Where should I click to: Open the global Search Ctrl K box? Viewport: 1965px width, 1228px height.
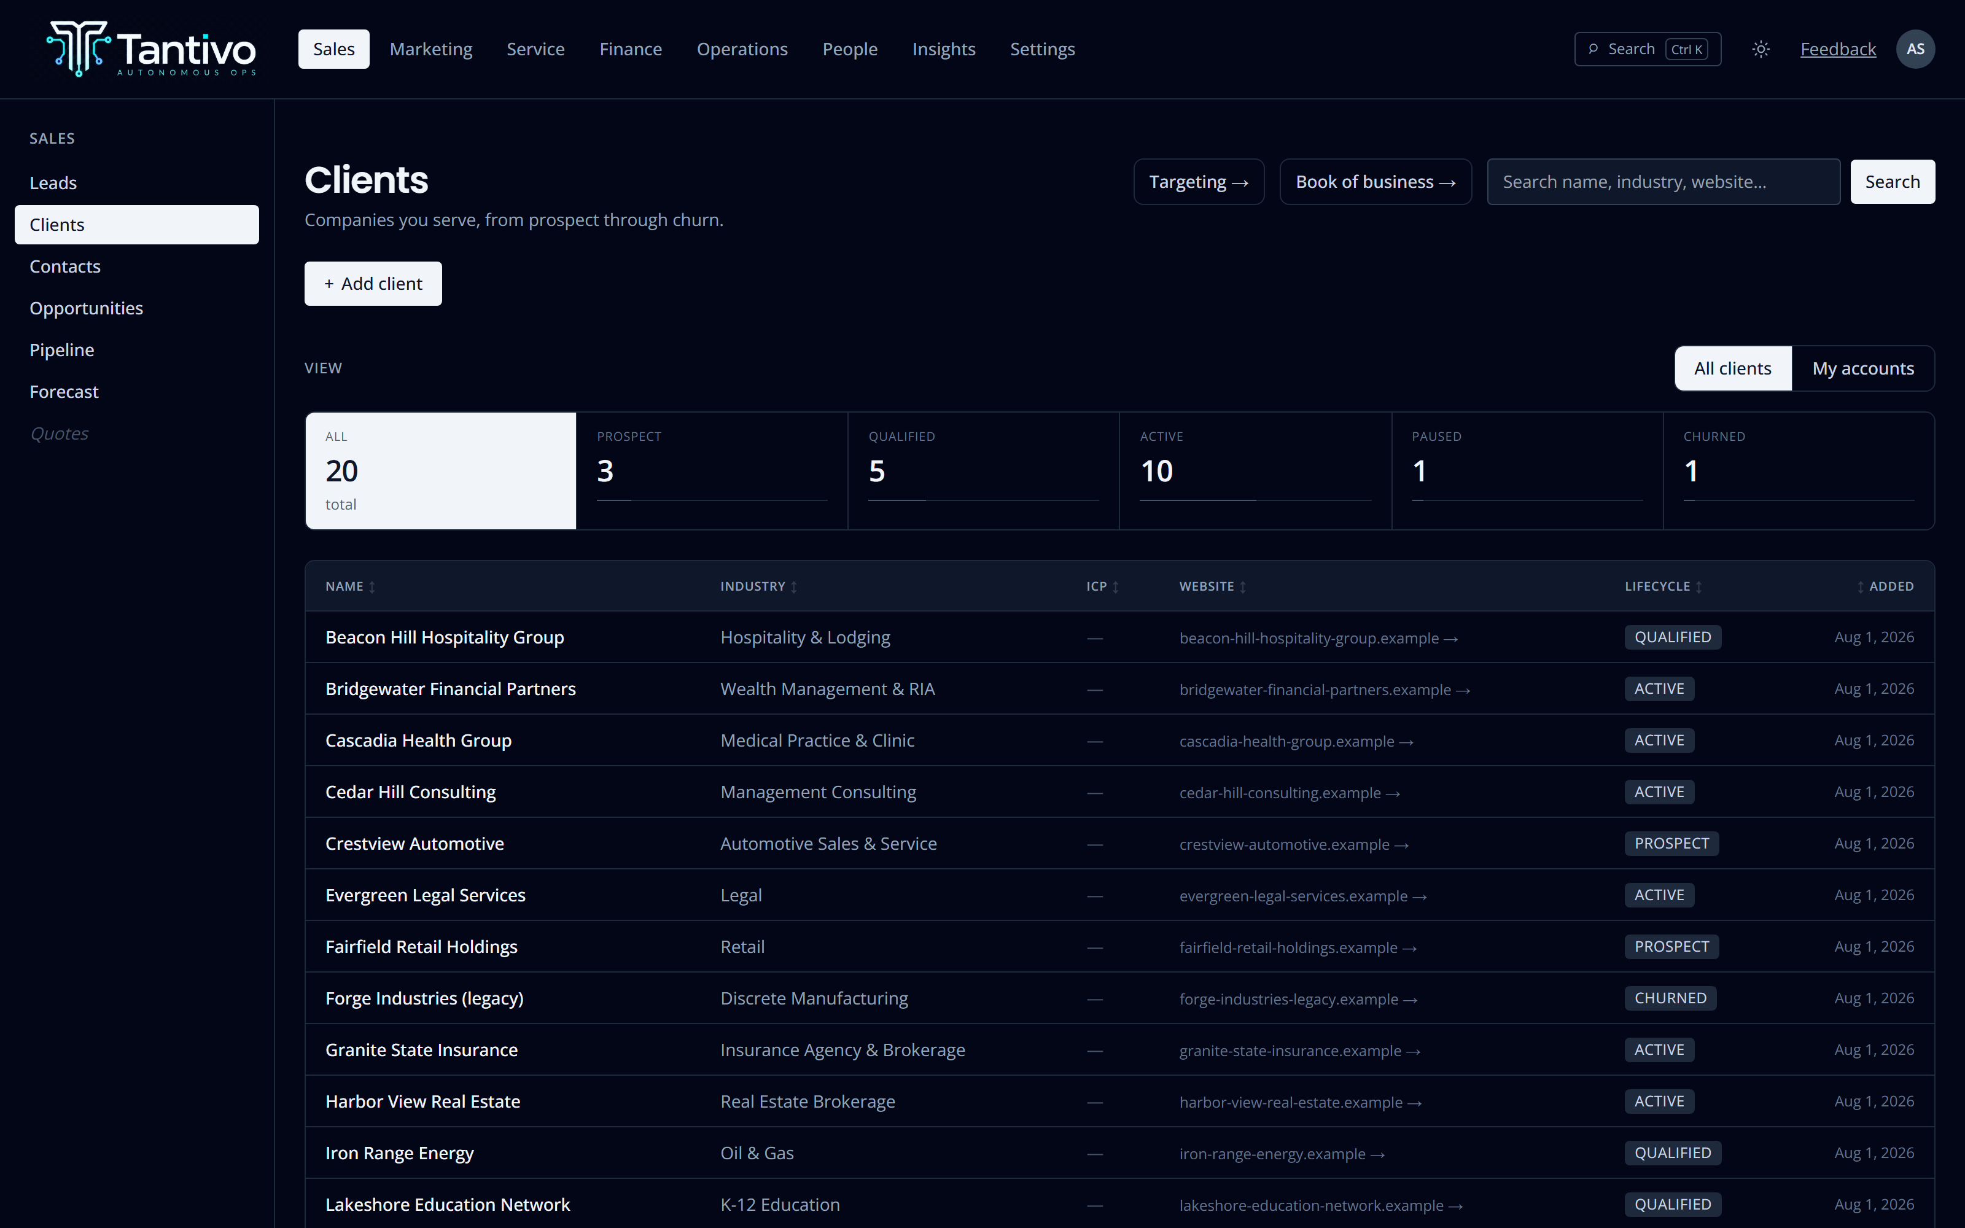1647,49
